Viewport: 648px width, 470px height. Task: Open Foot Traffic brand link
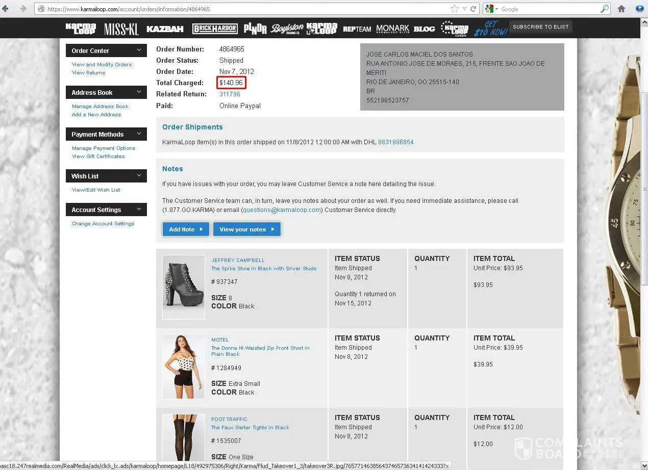pyautogui.click(x=229, y=420)
